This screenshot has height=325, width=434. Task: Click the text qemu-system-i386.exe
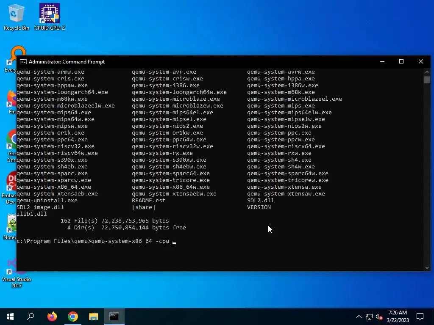[166, 85]
